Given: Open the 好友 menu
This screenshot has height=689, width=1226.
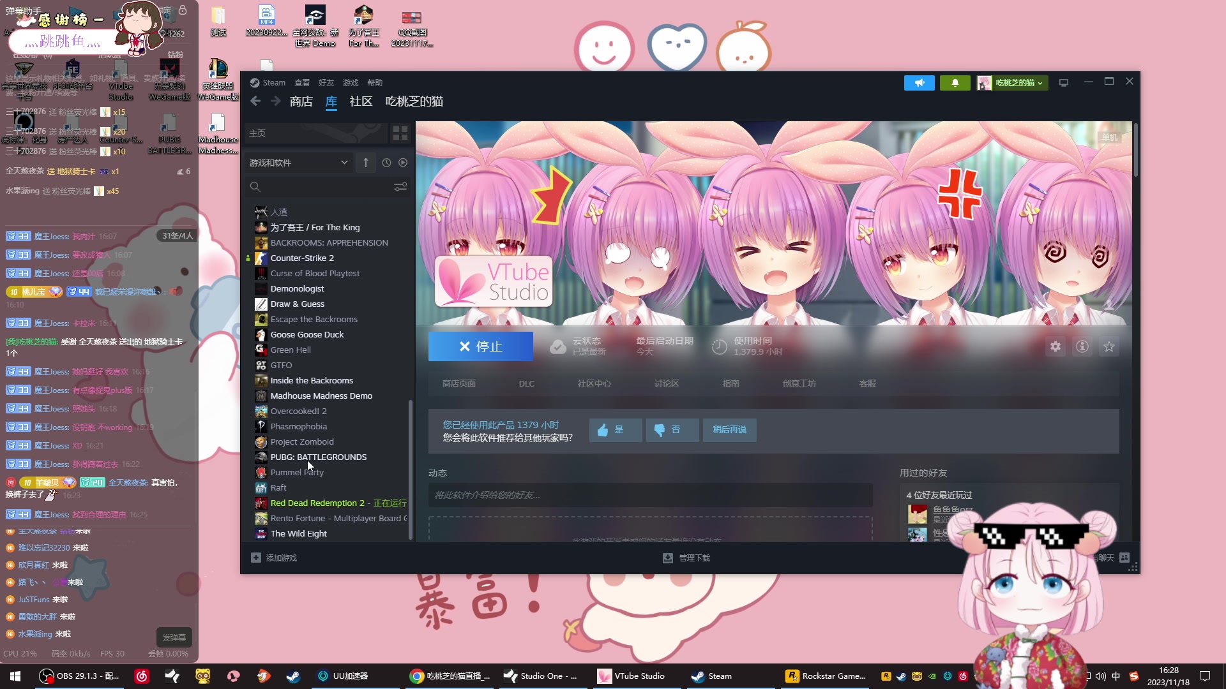Looking at the screenshot, I should click(x=326, y=83).
